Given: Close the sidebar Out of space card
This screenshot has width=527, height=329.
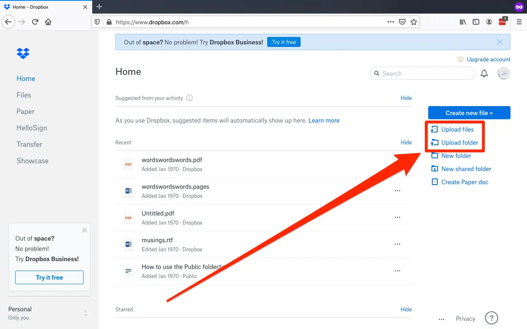Looking at the screenshot, I should pos(84,230).
